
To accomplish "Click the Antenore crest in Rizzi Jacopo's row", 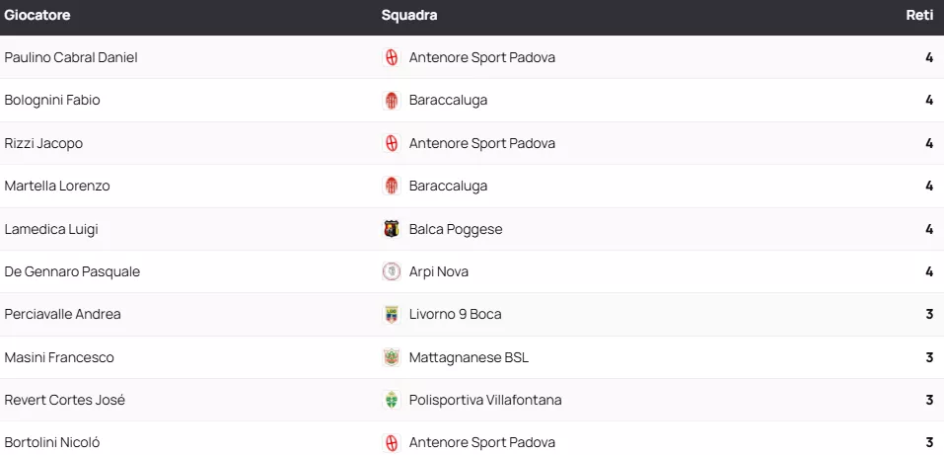I will tap(392, 143).
